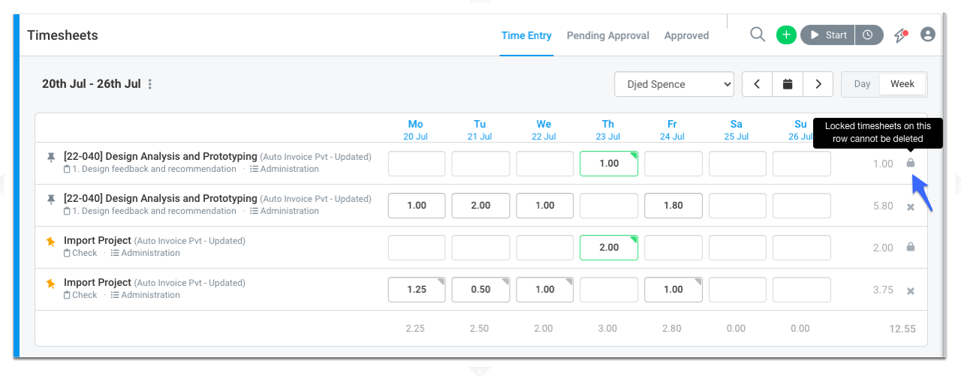Open the Approved tab

point(687,35)
